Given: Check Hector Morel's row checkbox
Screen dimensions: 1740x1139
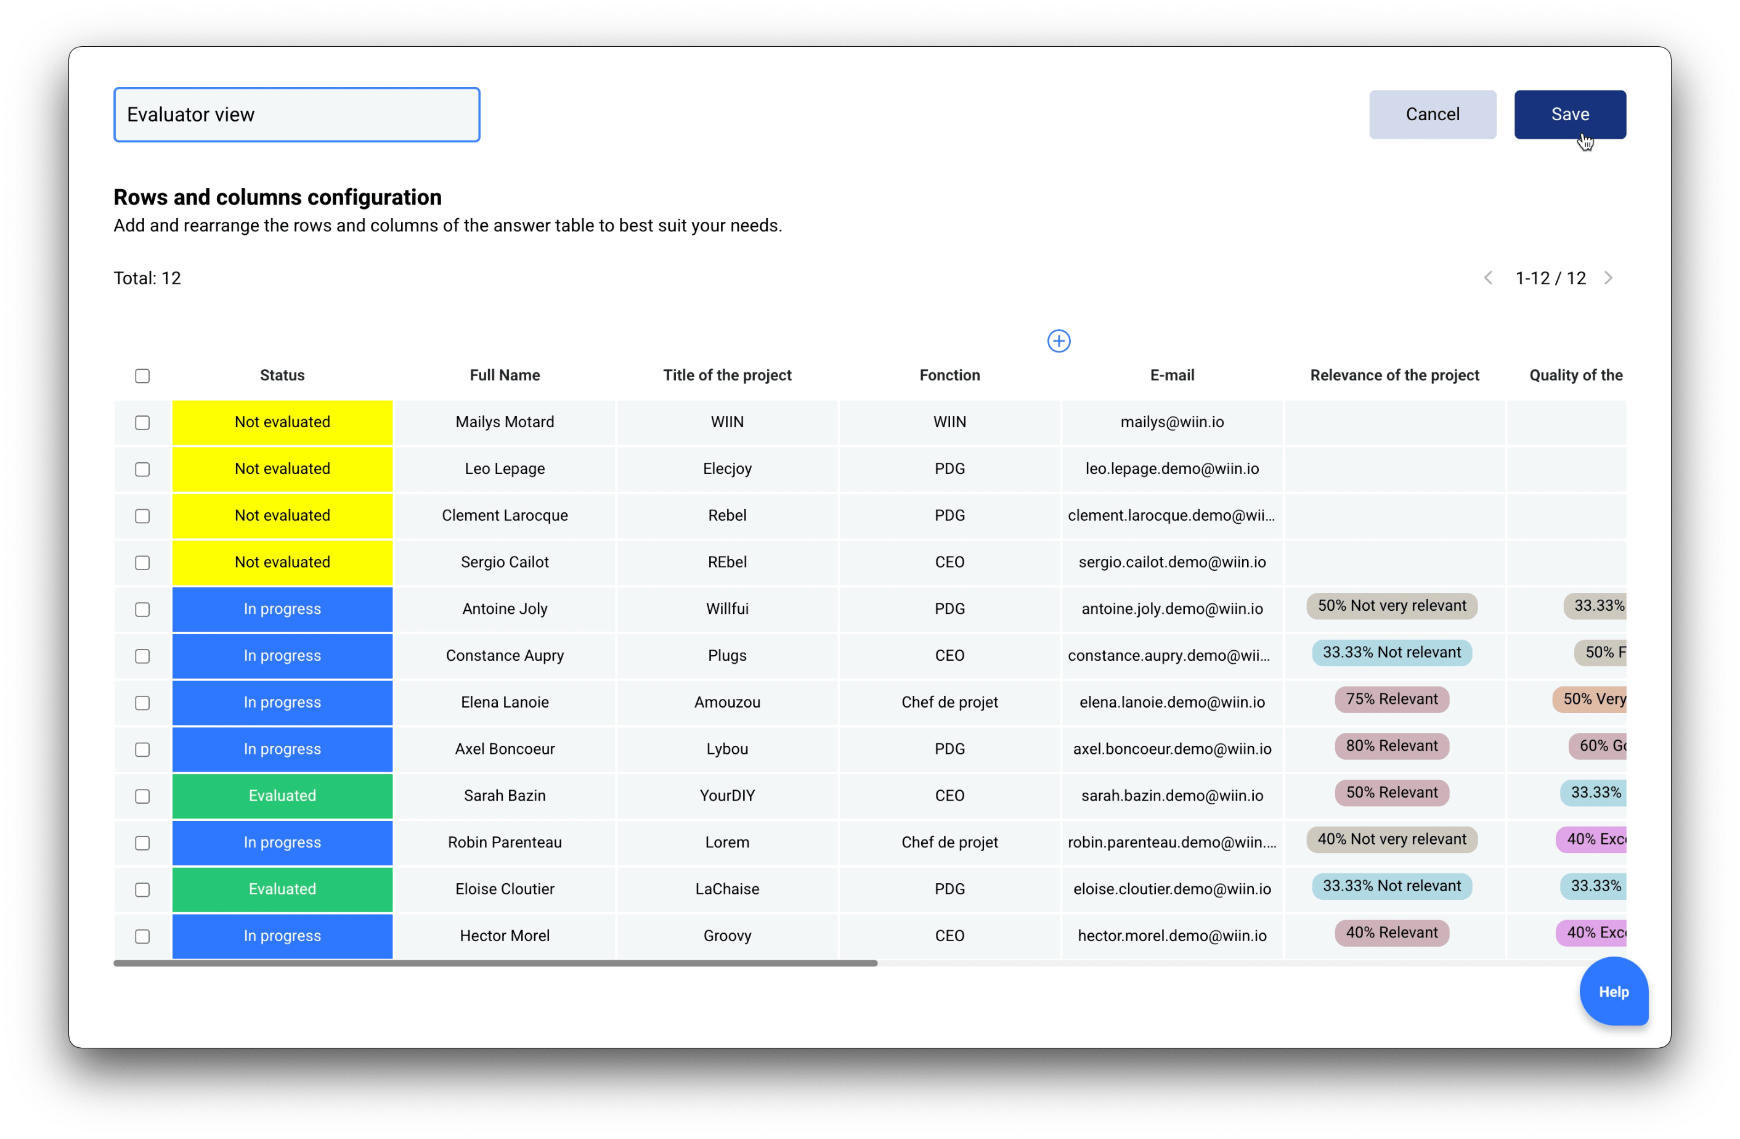Looking at the screenshot, I should tap(142, 936).
